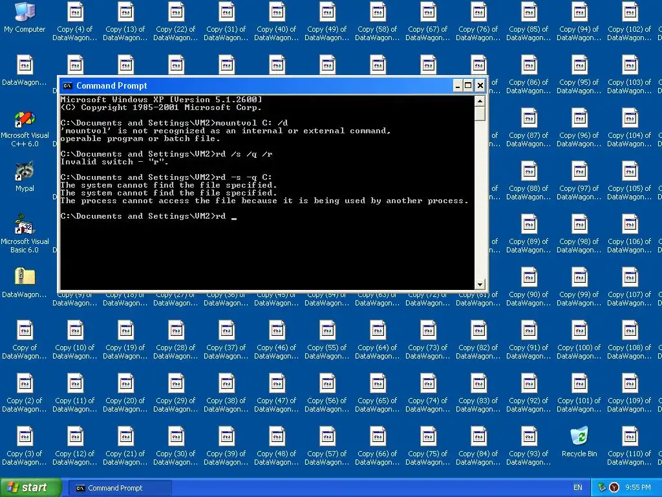Click the Command Prompt scrollbar up arrow
The image size is (662, 497).
point(480,101)
